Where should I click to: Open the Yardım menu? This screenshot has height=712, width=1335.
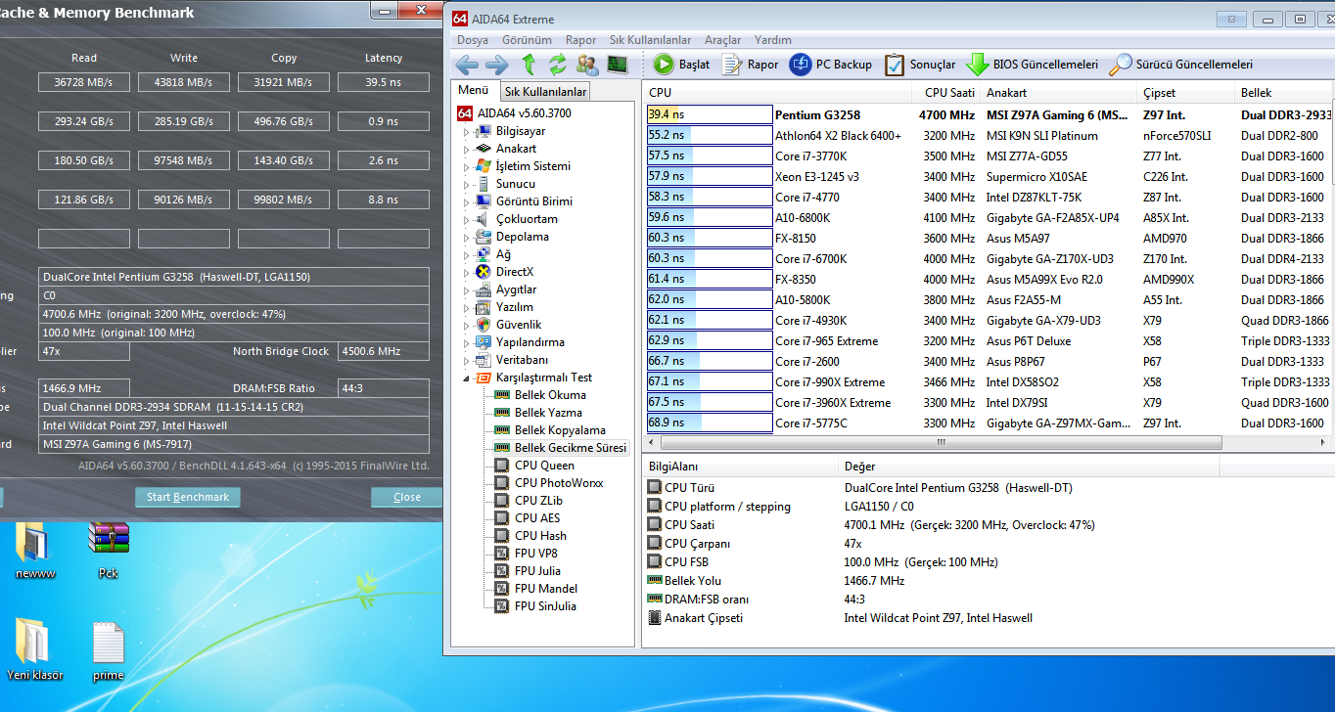(773, 40)
